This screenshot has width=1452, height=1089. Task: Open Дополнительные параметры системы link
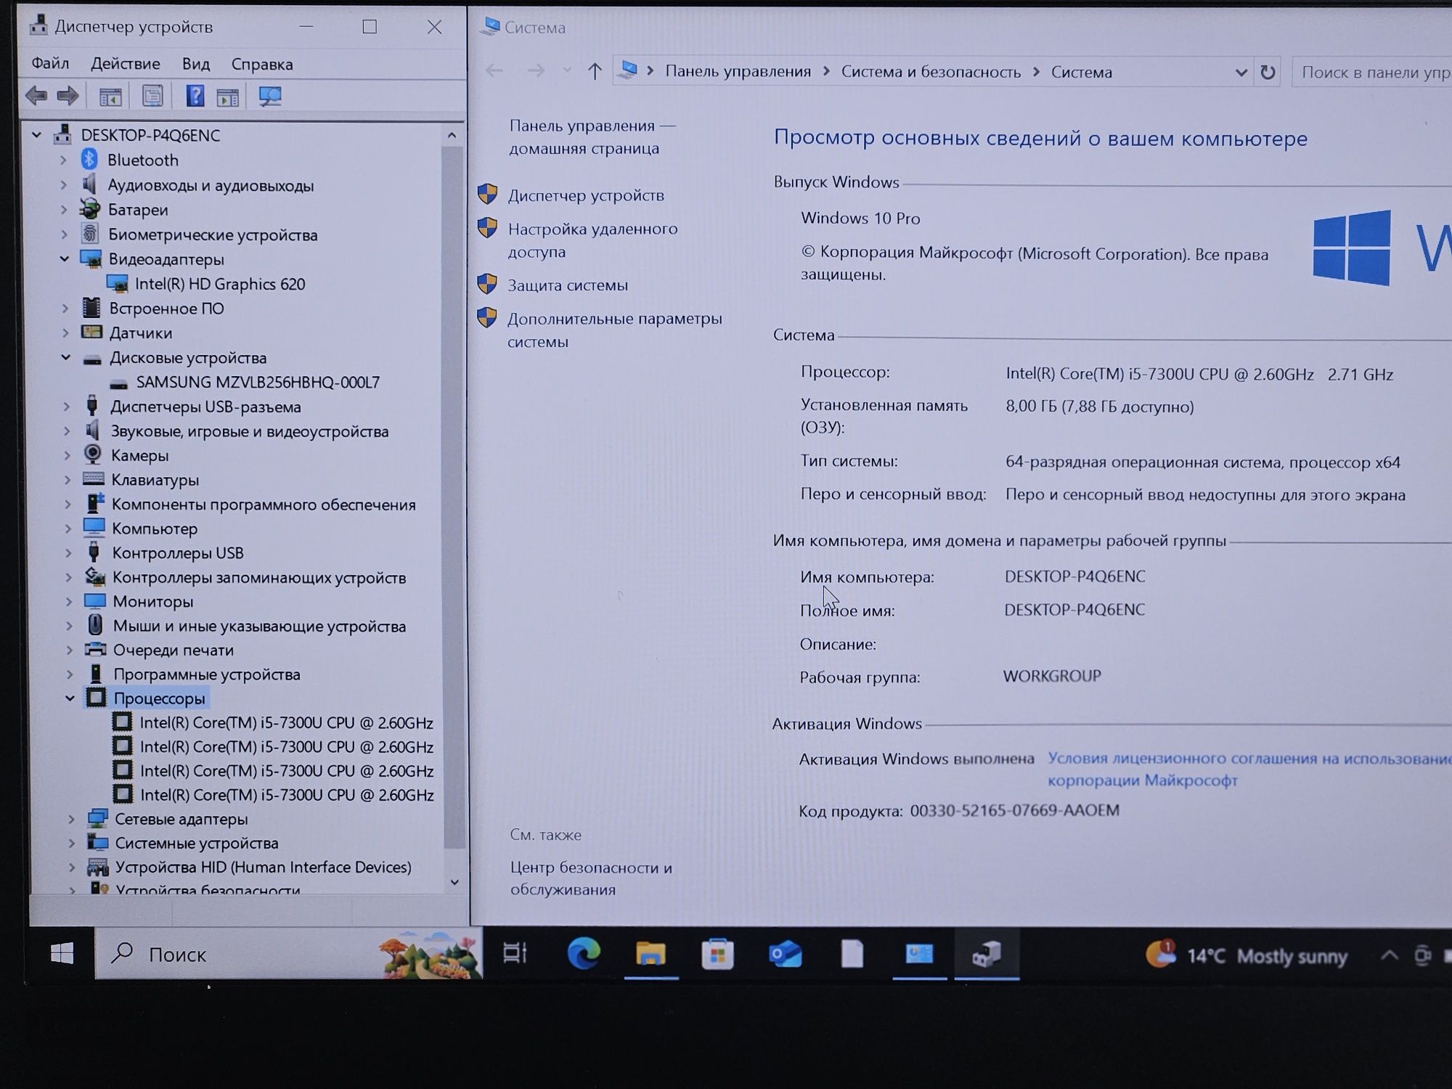click(614, 330)
